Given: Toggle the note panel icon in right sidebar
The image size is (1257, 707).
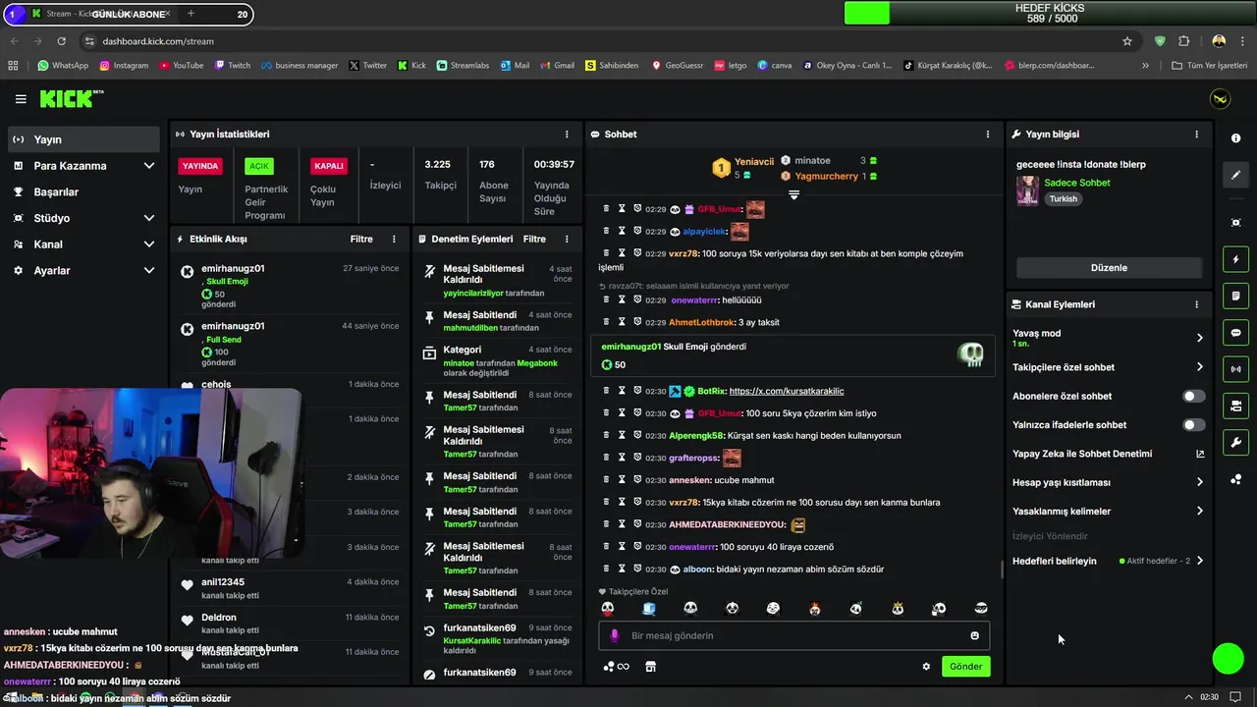Looking at the screenshot, I should point(1235,296).
